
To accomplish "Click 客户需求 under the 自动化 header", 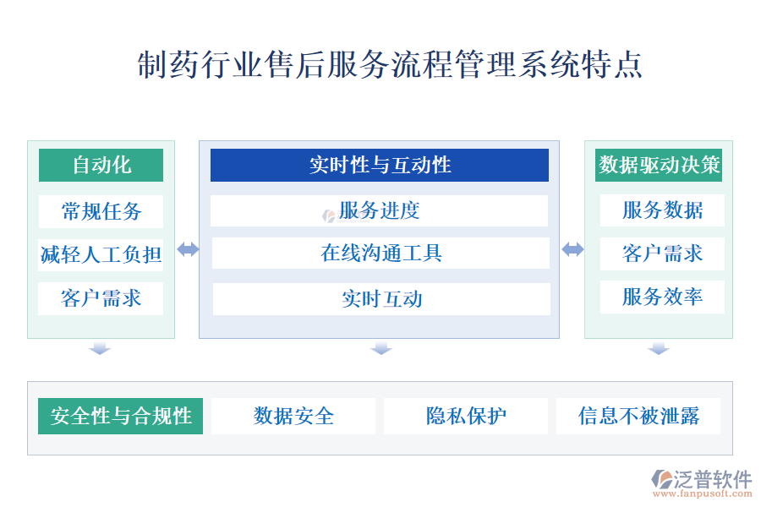I will (x=101, y=297).
